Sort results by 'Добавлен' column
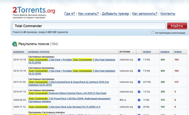 click(x=19, y=52)
